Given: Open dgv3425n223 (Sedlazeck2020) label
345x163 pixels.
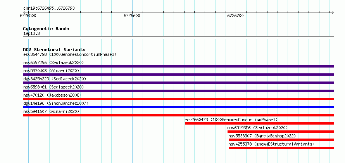Looking at the screenshot, I should pyautogui.click(x=55, y=79).
